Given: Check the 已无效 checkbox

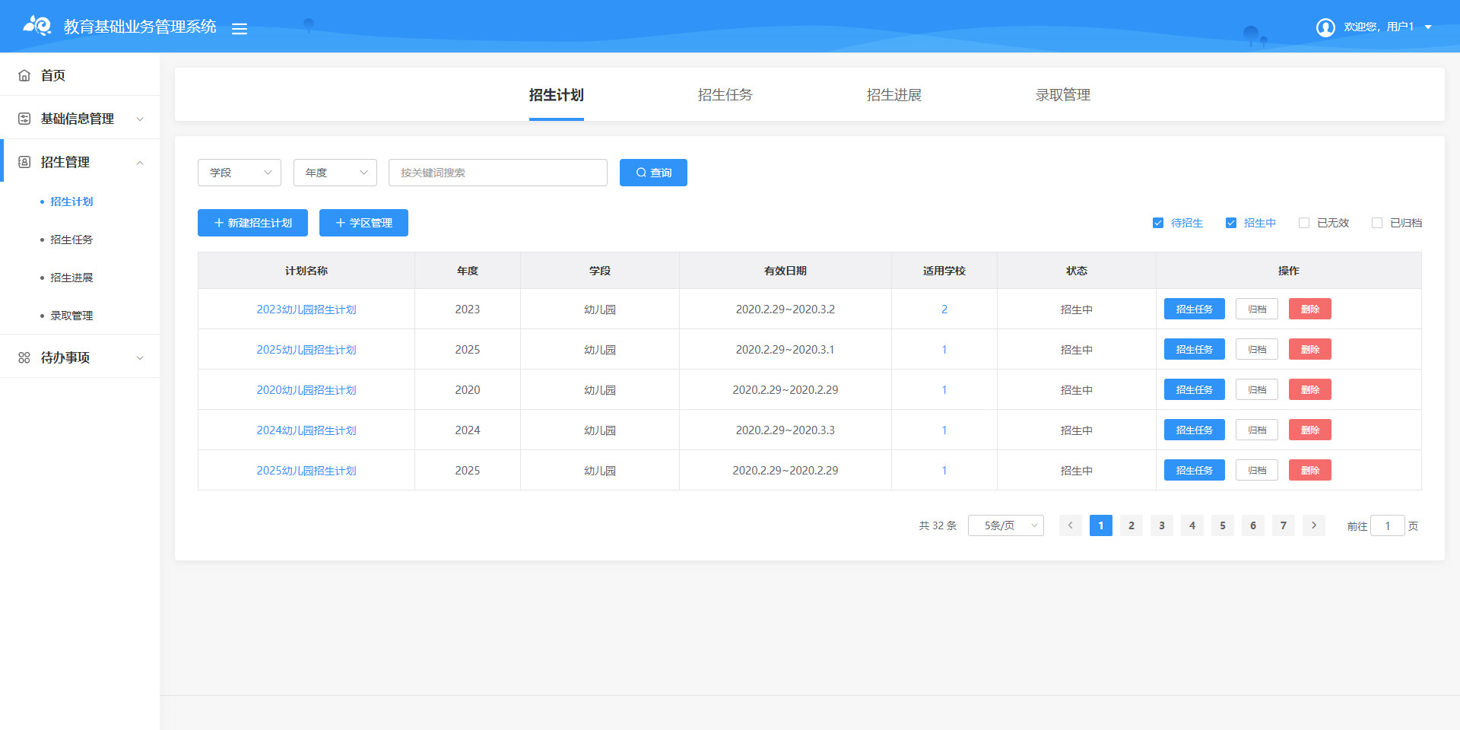Looking at the screenshot, I should 1304,223.
